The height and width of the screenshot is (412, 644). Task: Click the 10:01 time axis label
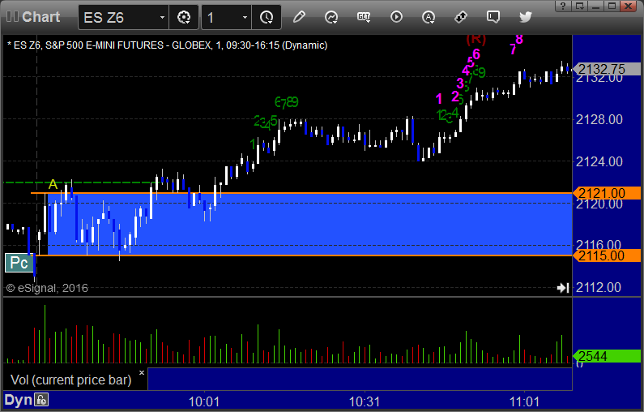tap(204, 401)
